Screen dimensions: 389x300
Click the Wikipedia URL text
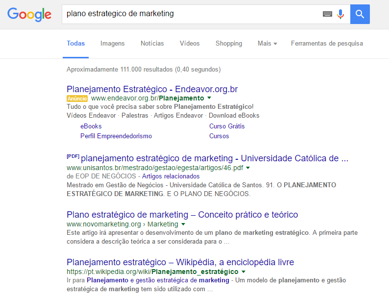152,272
